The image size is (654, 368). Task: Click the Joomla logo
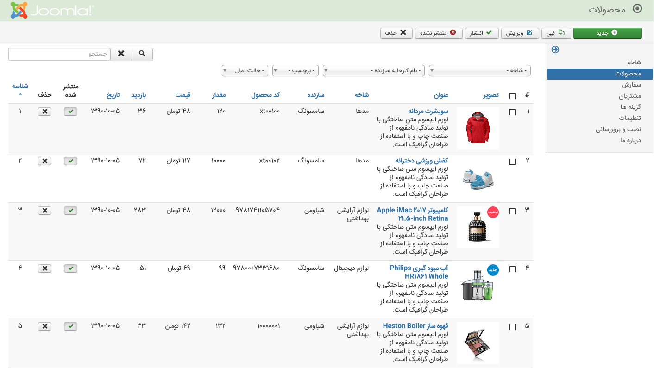pyautogui.click(x=52, y=10)
